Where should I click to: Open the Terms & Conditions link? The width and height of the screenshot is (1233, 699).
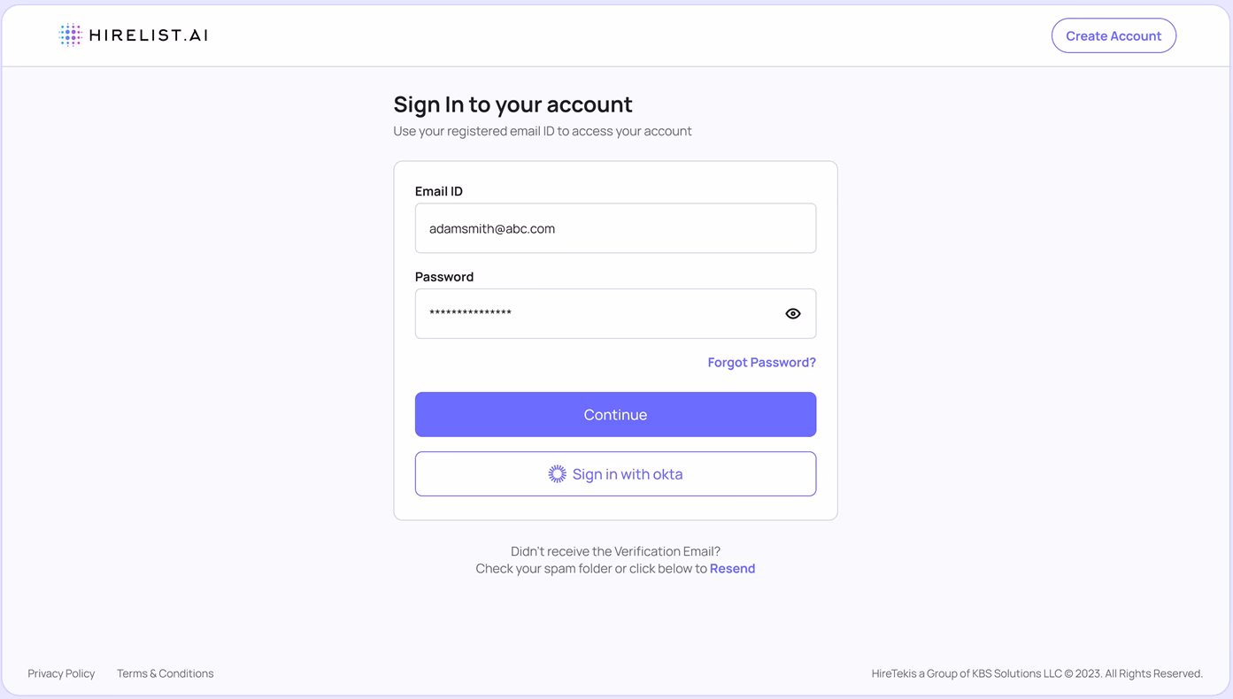[166, 673]
